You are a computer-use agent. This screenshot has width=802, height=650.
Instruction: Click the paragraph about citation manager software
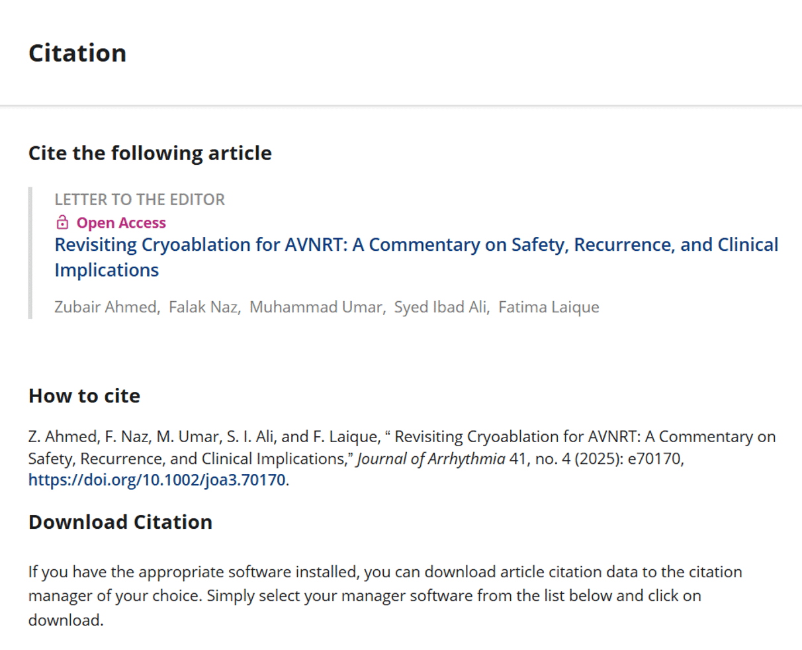384,596
